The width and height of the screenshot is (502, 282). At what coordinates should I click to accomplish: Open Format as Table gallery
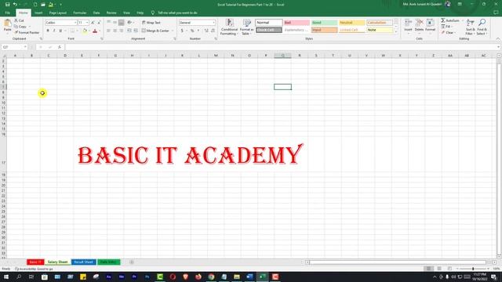tap(247, 27)
